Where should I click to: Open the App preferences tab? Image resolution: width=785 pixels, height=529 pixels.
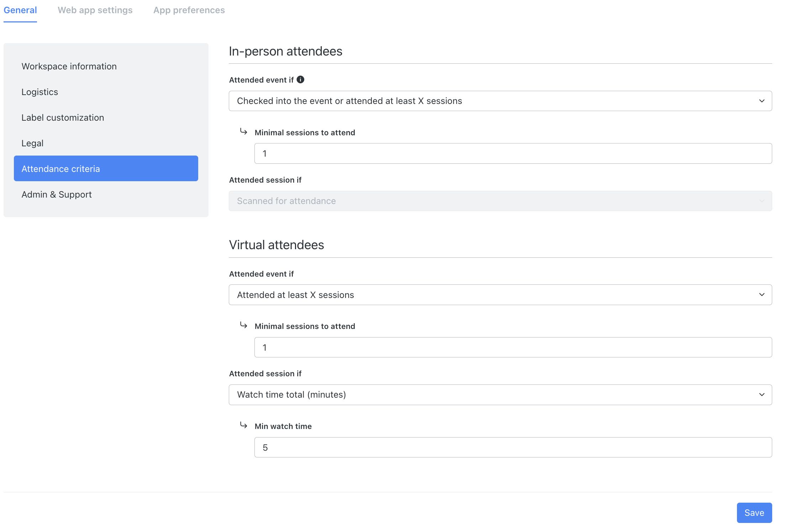pyautogui.click(x=189, y=10)
